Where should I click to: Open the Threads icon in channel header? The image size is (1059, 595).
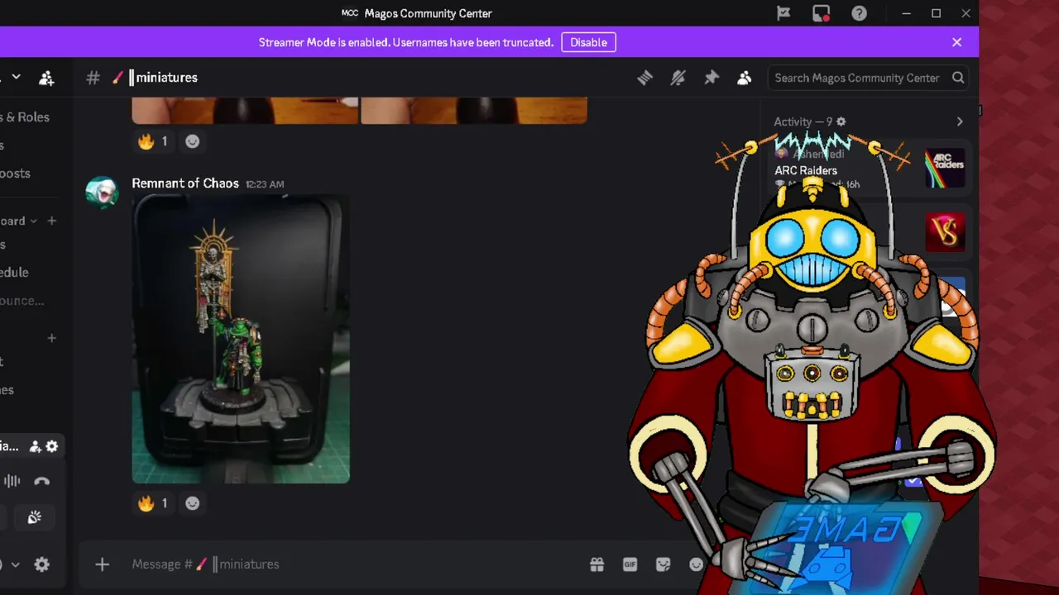pos(645,78)
